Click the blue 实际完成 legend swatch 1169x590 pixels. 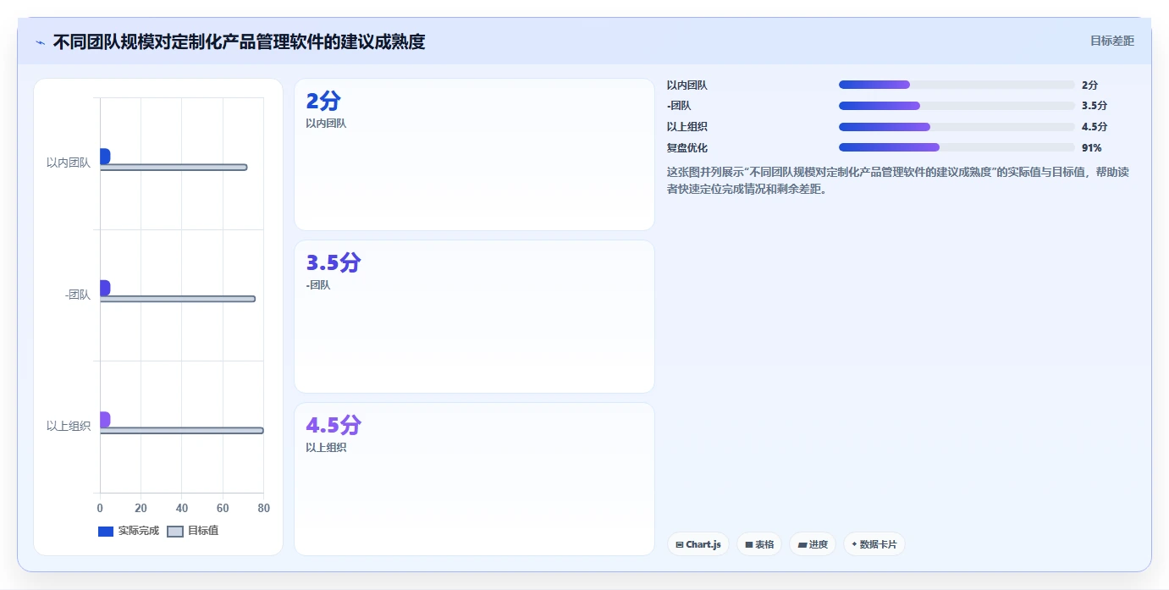tap(106, 532)
